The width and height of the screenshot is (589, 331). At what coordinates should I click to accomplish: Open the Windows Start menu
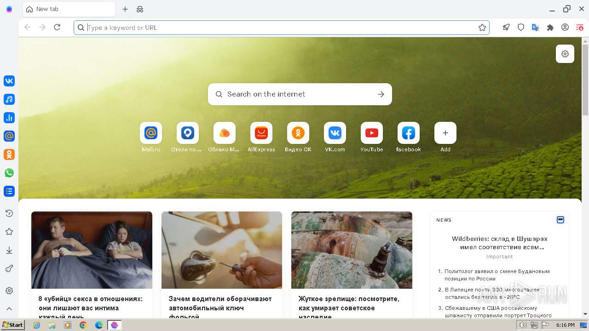pyautogui.click(x=12, y=325)
